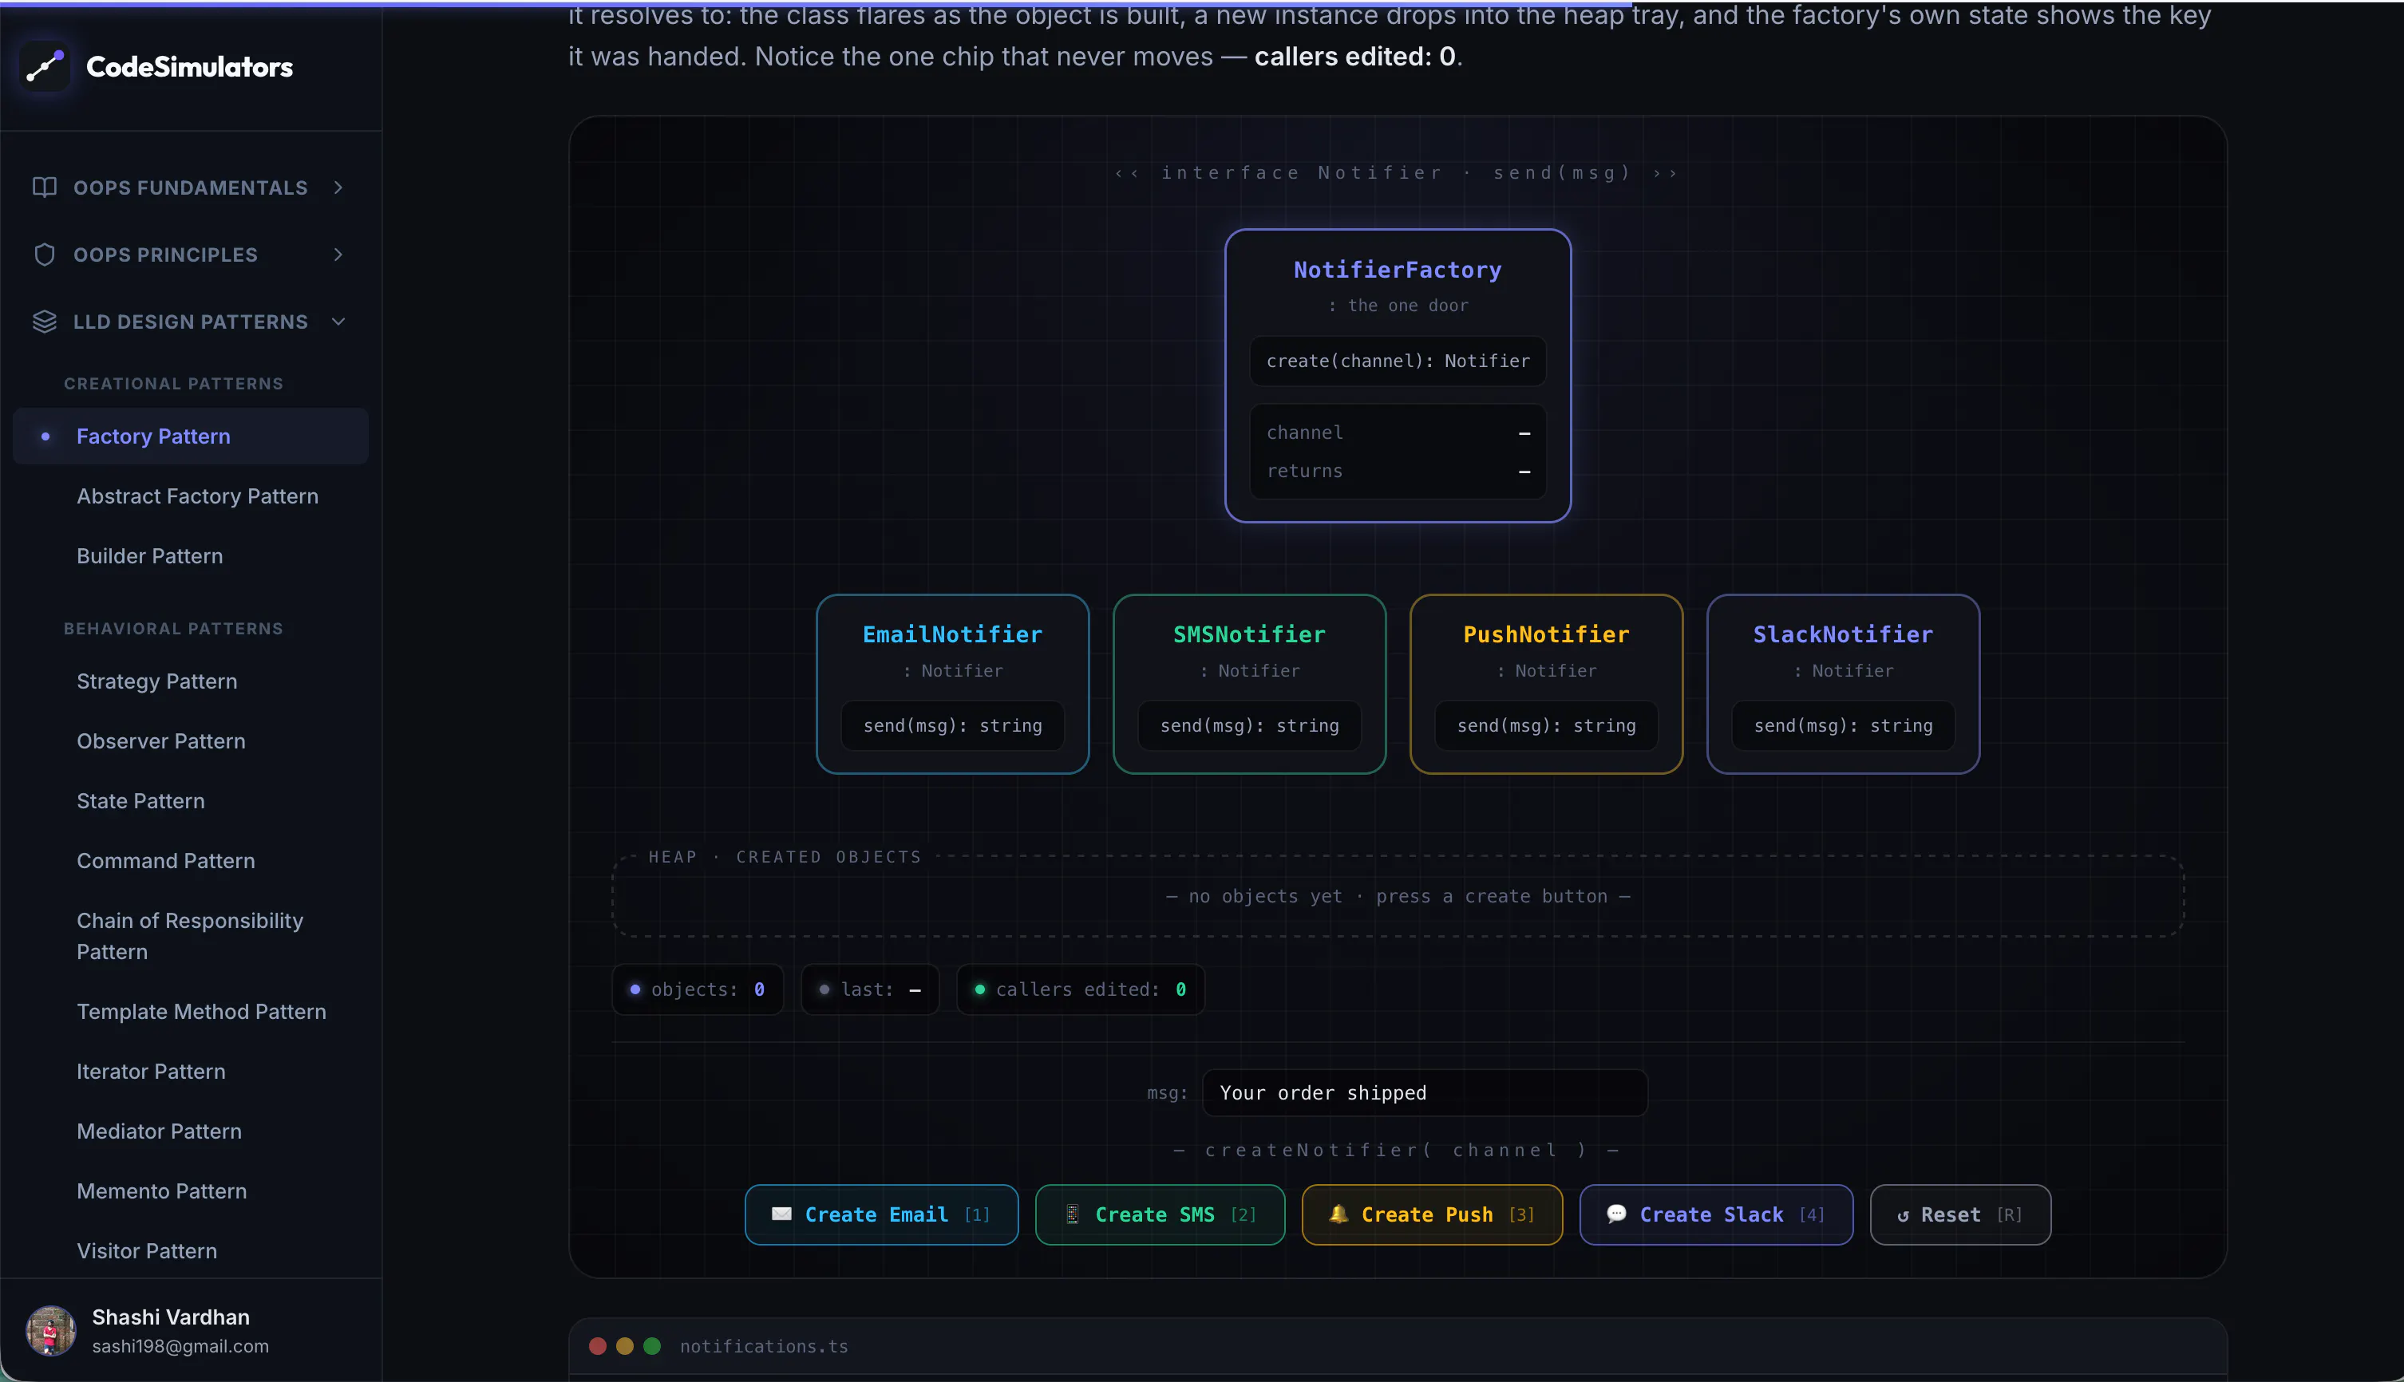Click the Reset button
Image resolution: width=2404 pixels, height=1382 pixels.
1959,1214
